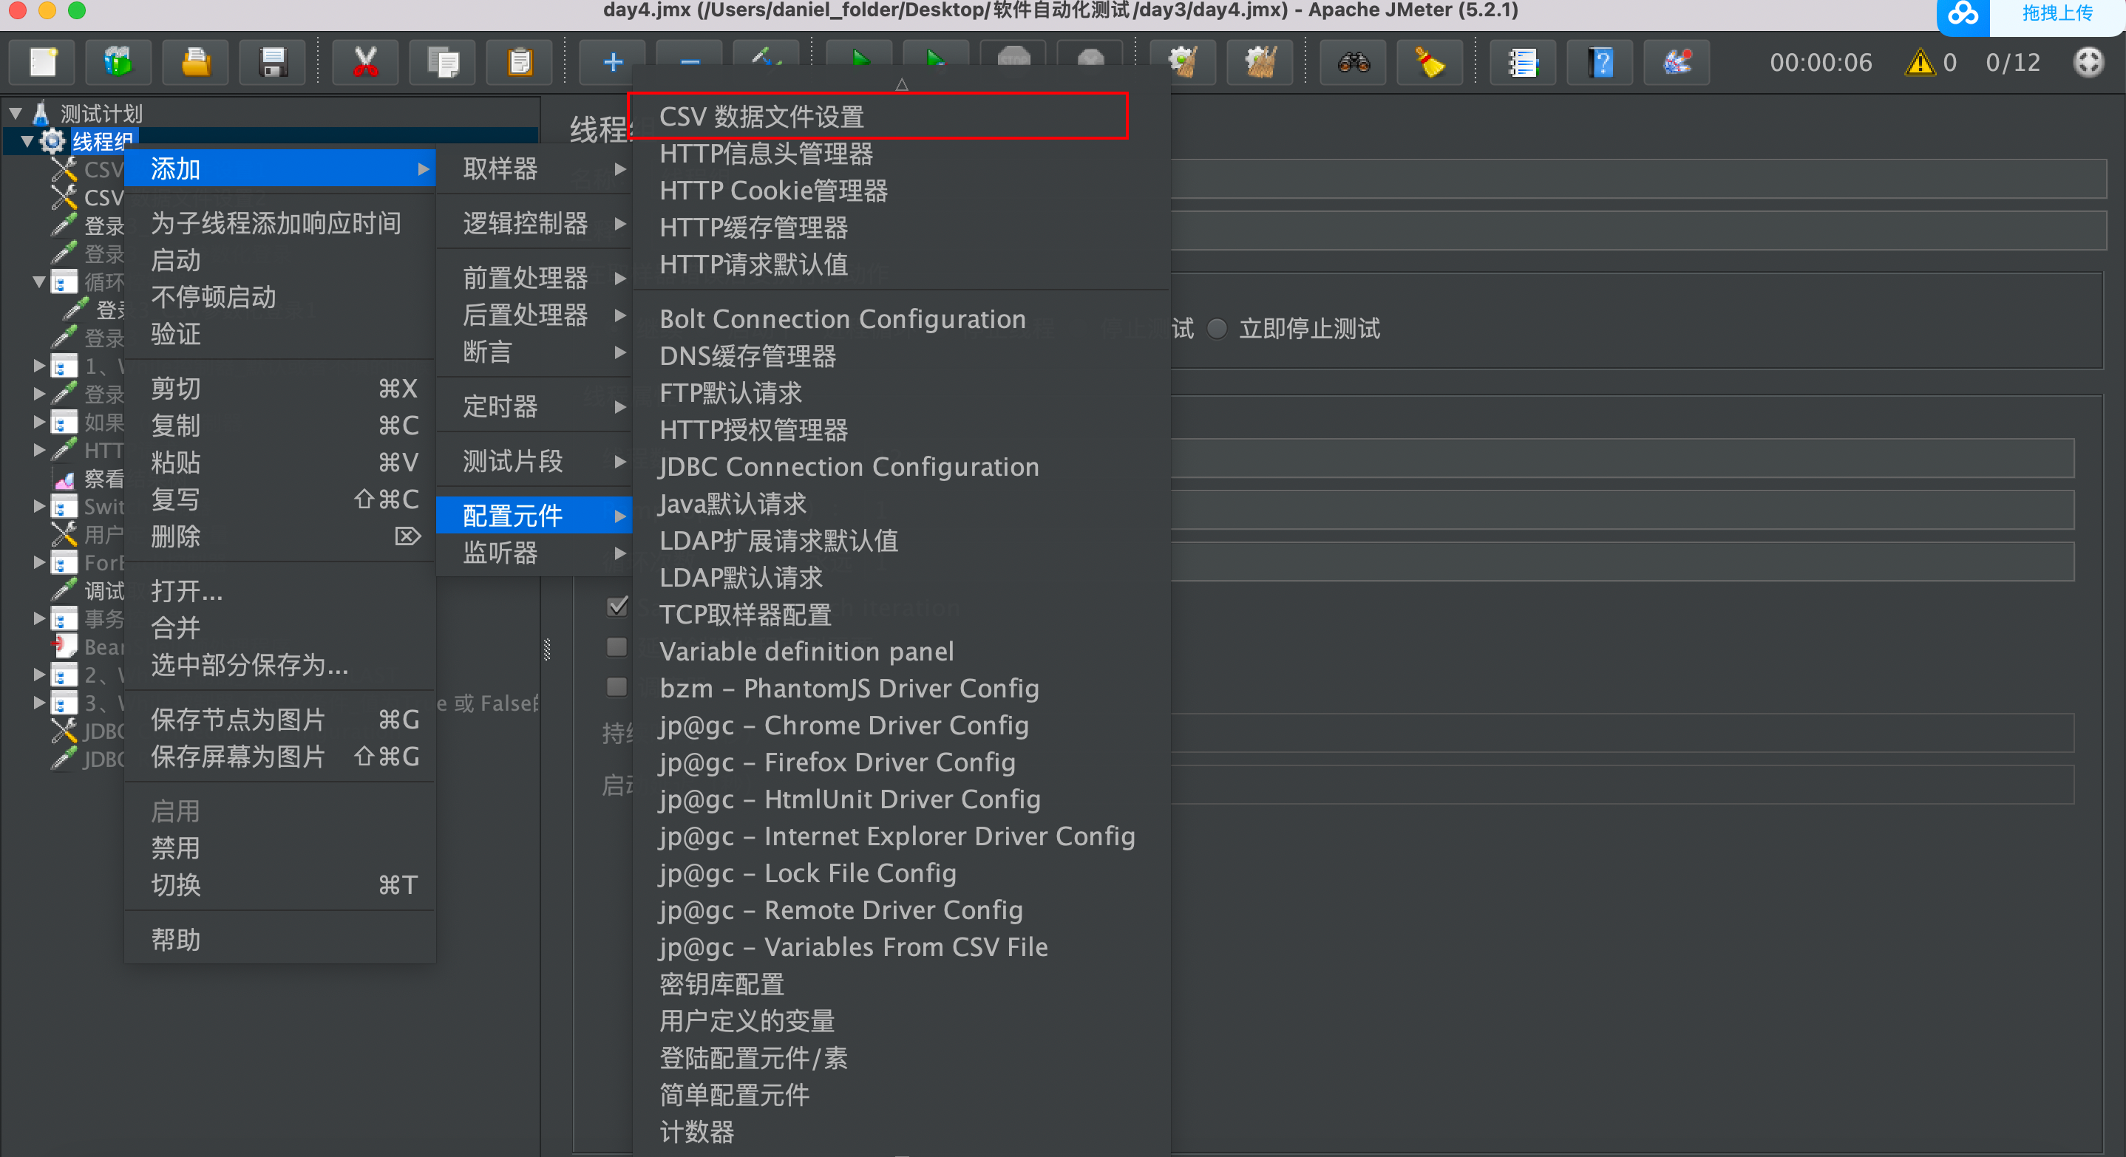Screen dimensions: 2126x1157
Task: Open the Templates toolbar icon
Action: [118, 63]
